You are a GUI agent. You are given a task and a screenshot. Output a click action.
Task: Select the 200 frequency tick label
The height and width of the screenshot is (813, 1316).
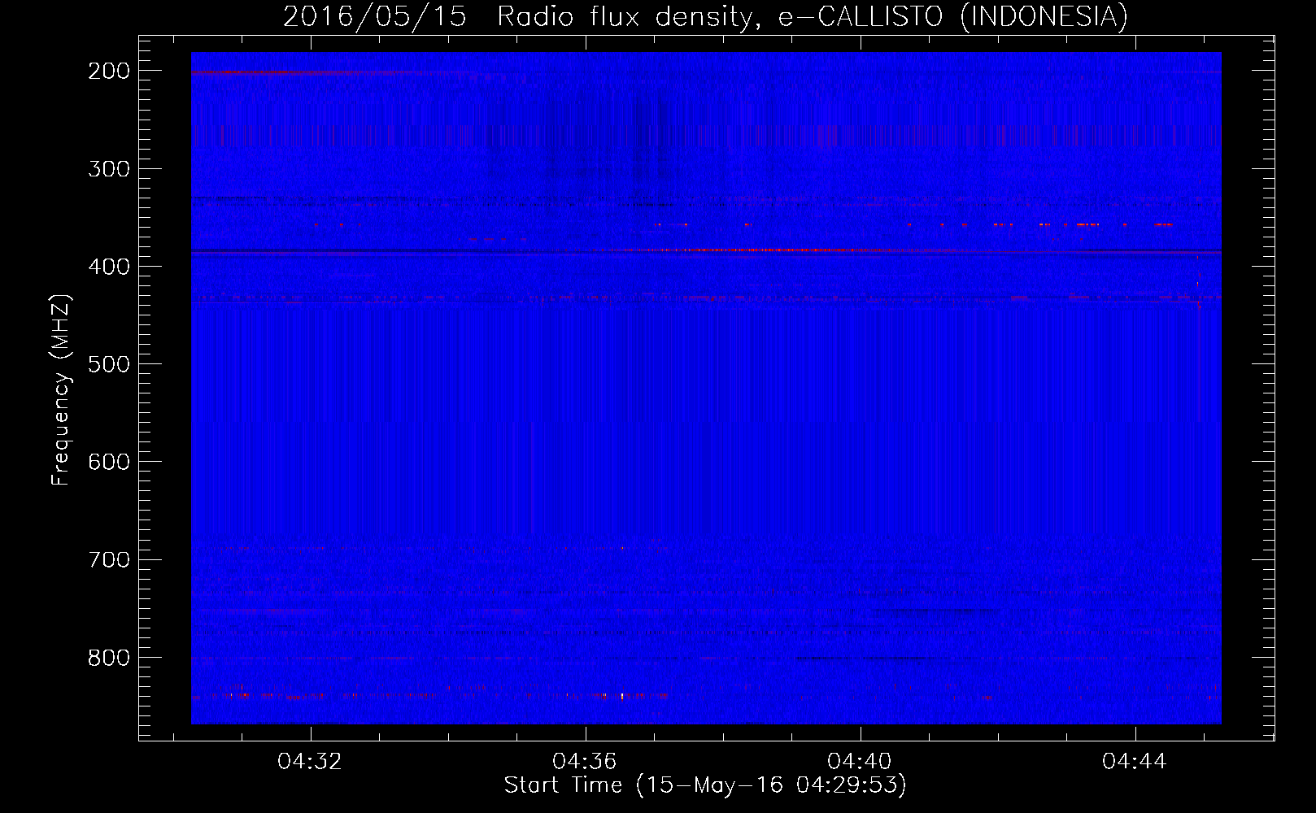click(x=109, y=71)
